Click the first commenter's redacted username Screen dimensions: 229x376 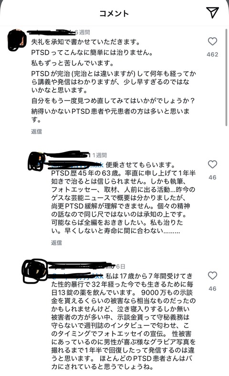(x=51, y=32)
